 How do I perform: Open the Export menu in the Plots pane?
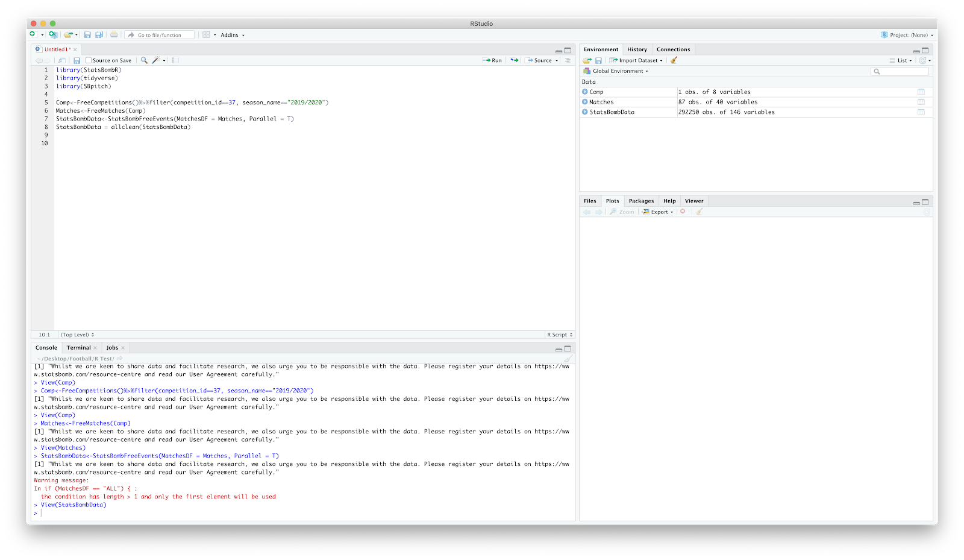click(x=657, y=212)
